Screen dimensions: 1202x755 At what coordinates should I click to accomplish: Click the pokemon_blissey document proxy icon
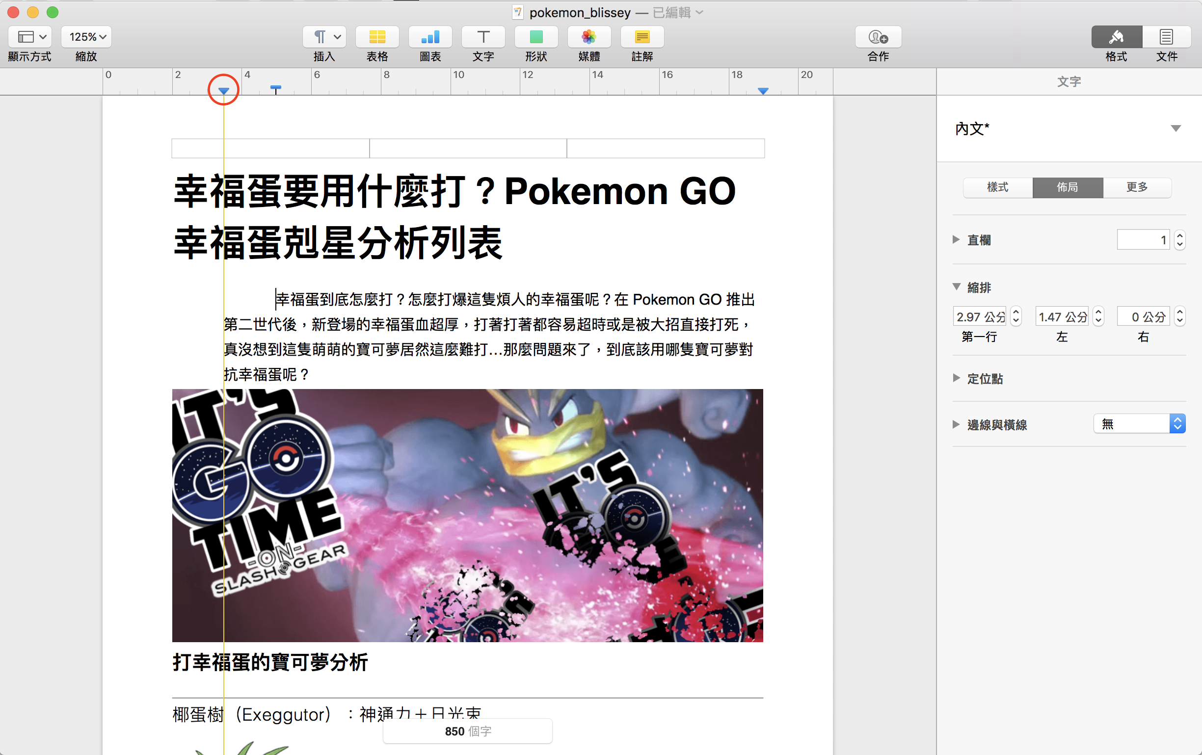click(x=518, y=12)
